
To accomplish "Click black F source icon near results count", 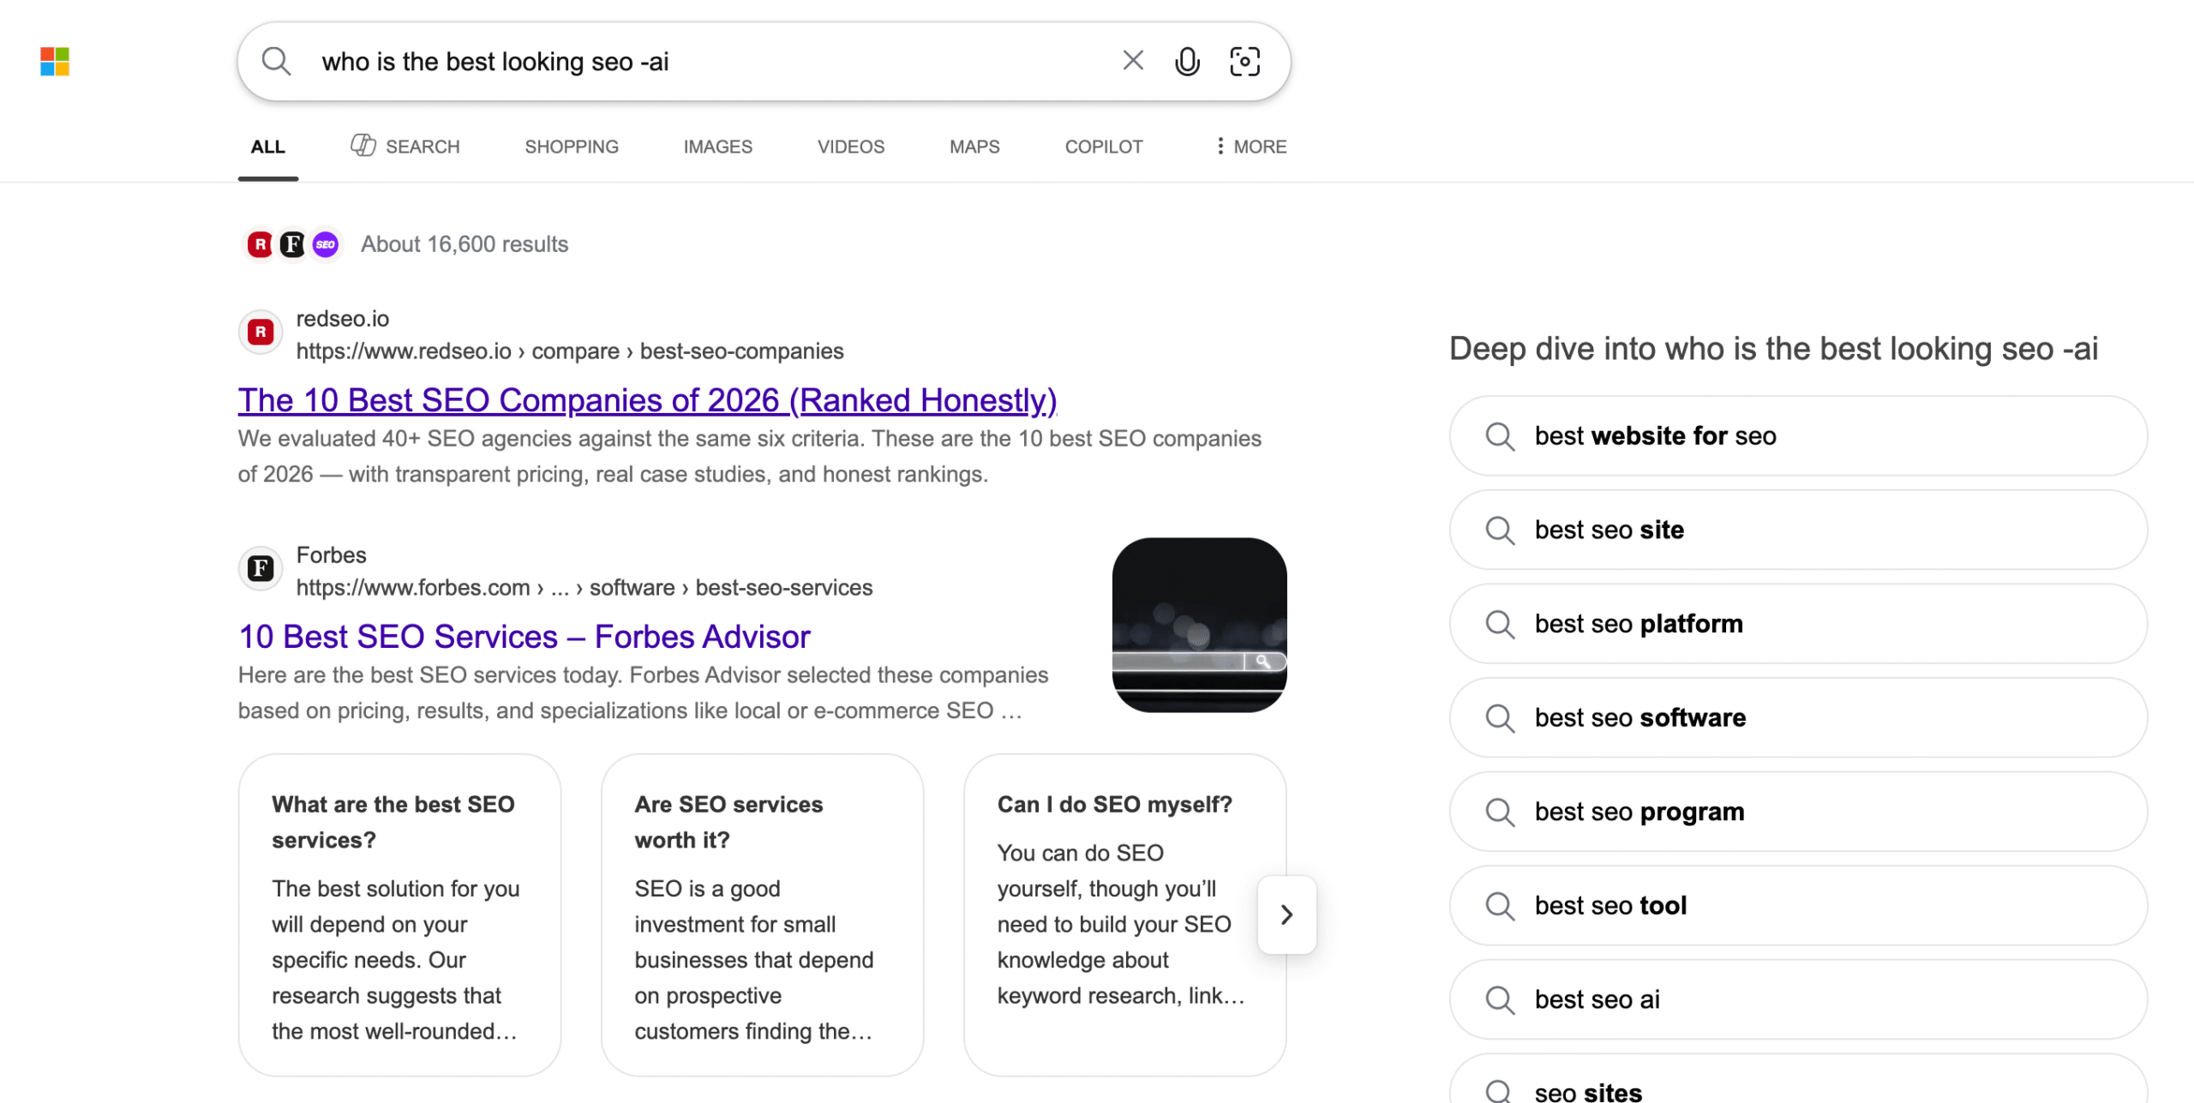I will [x=292, y=244].
